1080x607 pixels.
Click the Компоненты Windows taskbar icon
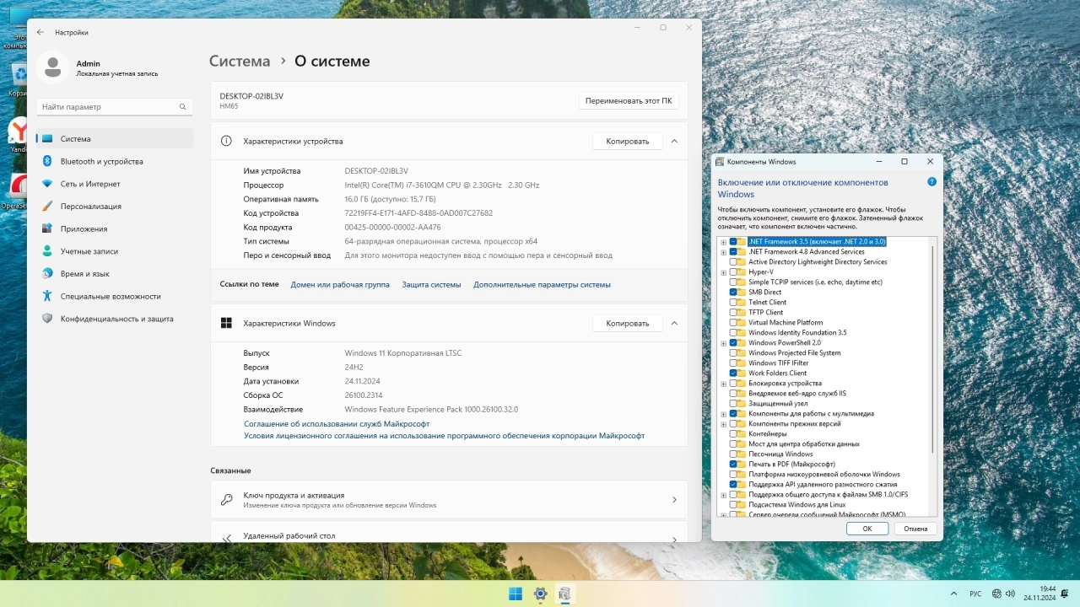pyautogui.click(x=565, y=594)
